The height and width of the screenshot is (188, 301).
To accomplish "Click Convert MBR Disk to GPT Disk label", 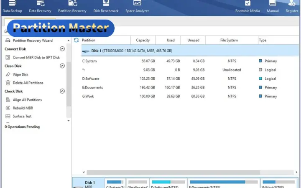I will pyautogui.click(x=36, y=58).
